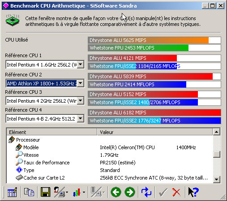Click the Elément column header
This screenshot has height=201, width=227.
coord(52,132)
